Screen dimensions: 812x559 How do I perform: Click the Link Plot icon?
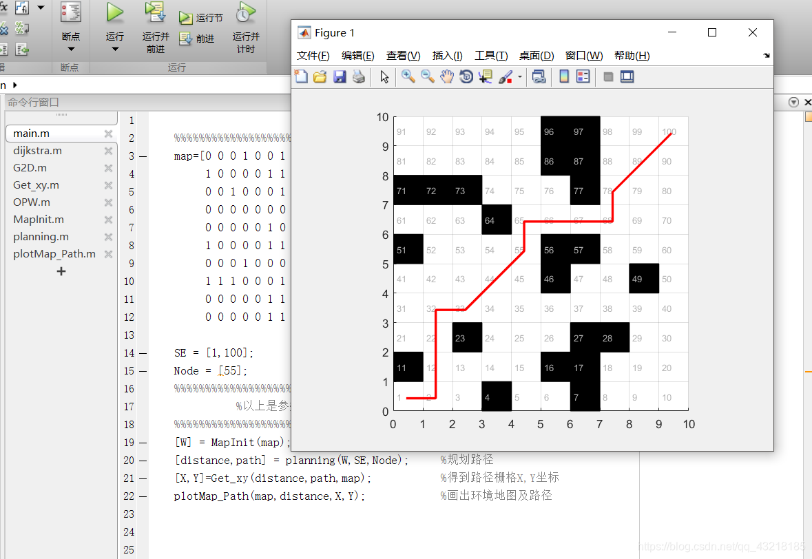(539, 76)
